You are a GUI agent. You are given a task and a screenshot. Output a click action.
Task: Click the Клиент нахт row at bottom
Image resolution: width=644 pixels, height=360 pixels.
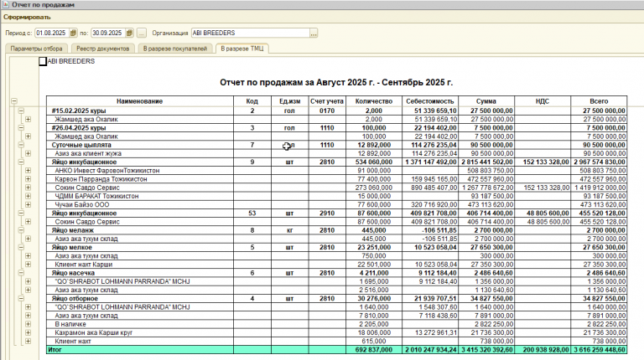[73, 341]
